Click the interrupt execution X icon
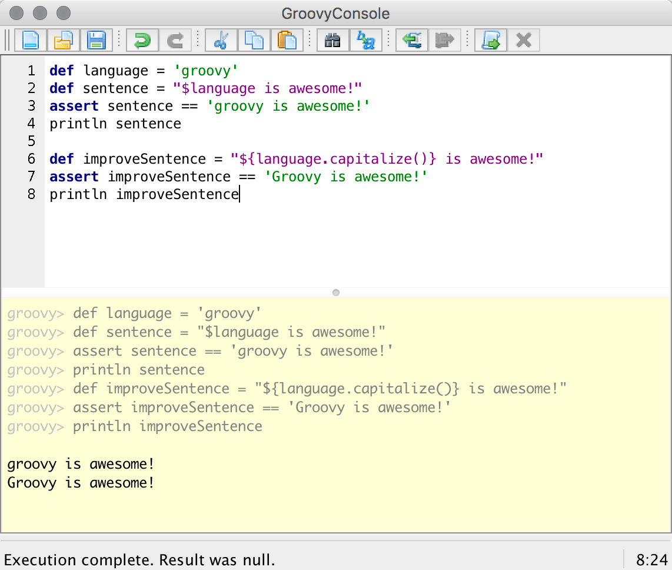Image resolution: width=672 pixels, height=570 pixels. 524,40
